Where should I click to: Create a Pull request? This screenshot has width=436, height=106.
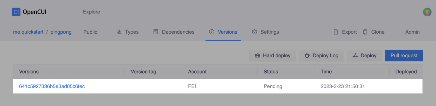point(404,56)
